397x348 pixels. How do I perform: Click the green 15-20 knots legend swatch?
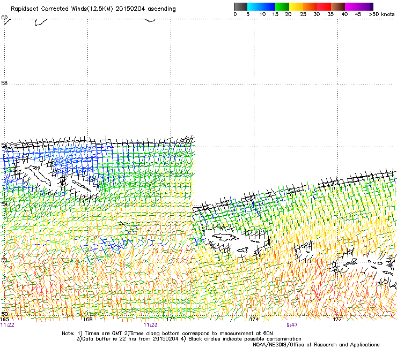282,6
